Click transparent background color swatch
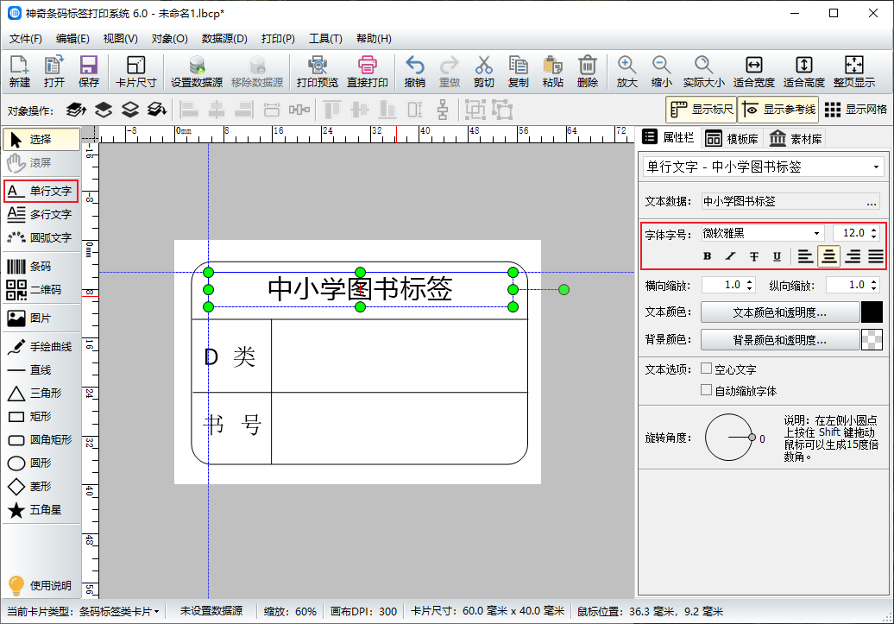This screenshot has height=624, width=894. click(872, 340)
